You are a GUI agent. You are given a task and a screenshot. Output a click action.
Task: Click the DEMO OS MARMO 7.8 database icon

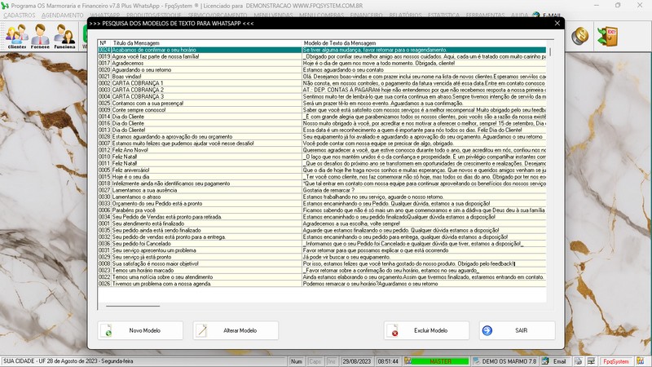click(x=477, y=361)
